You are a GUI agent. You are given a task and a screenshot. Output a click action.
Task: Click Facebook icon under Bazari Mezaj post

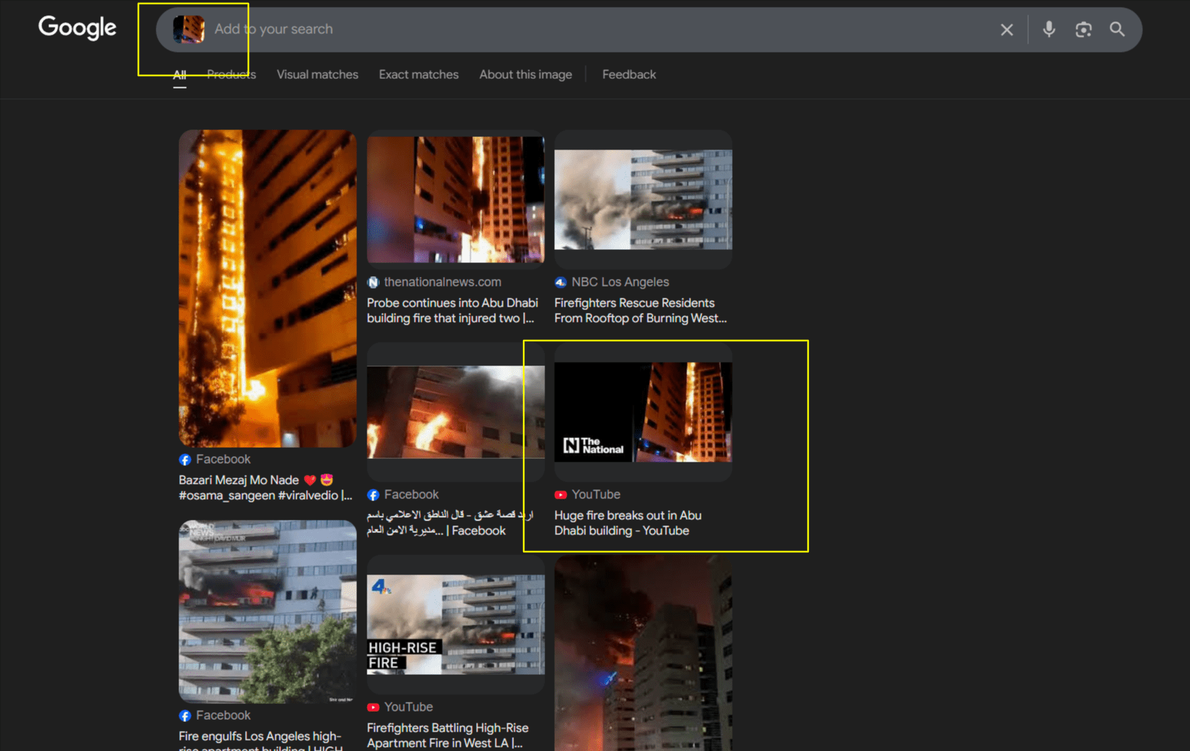(185, 460)
